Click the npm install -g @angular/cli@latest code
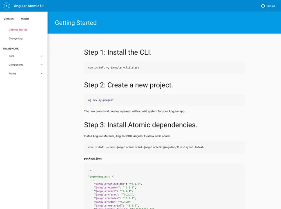The height and width of the screenshot is (209, 281). point(114,67)
